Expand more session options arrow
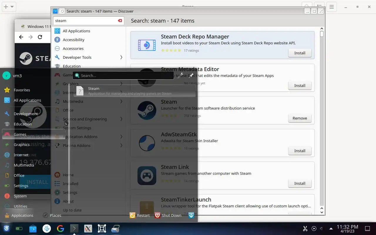 pos(191,215)
